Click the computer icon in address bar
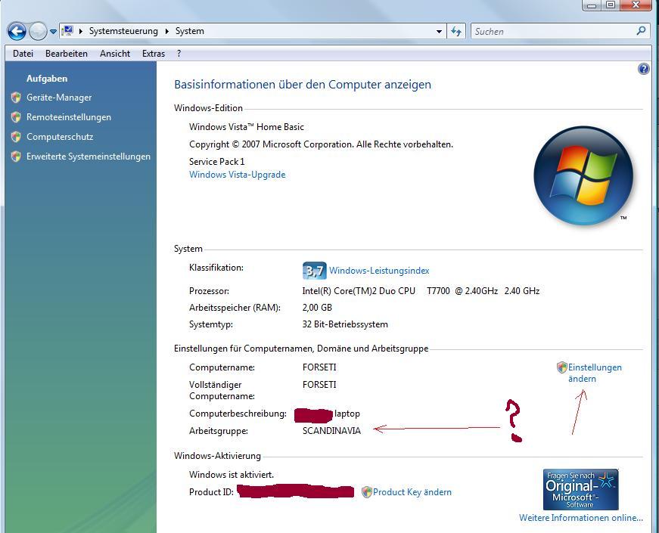Screen dimensions: 659x533 click(67, 31)
